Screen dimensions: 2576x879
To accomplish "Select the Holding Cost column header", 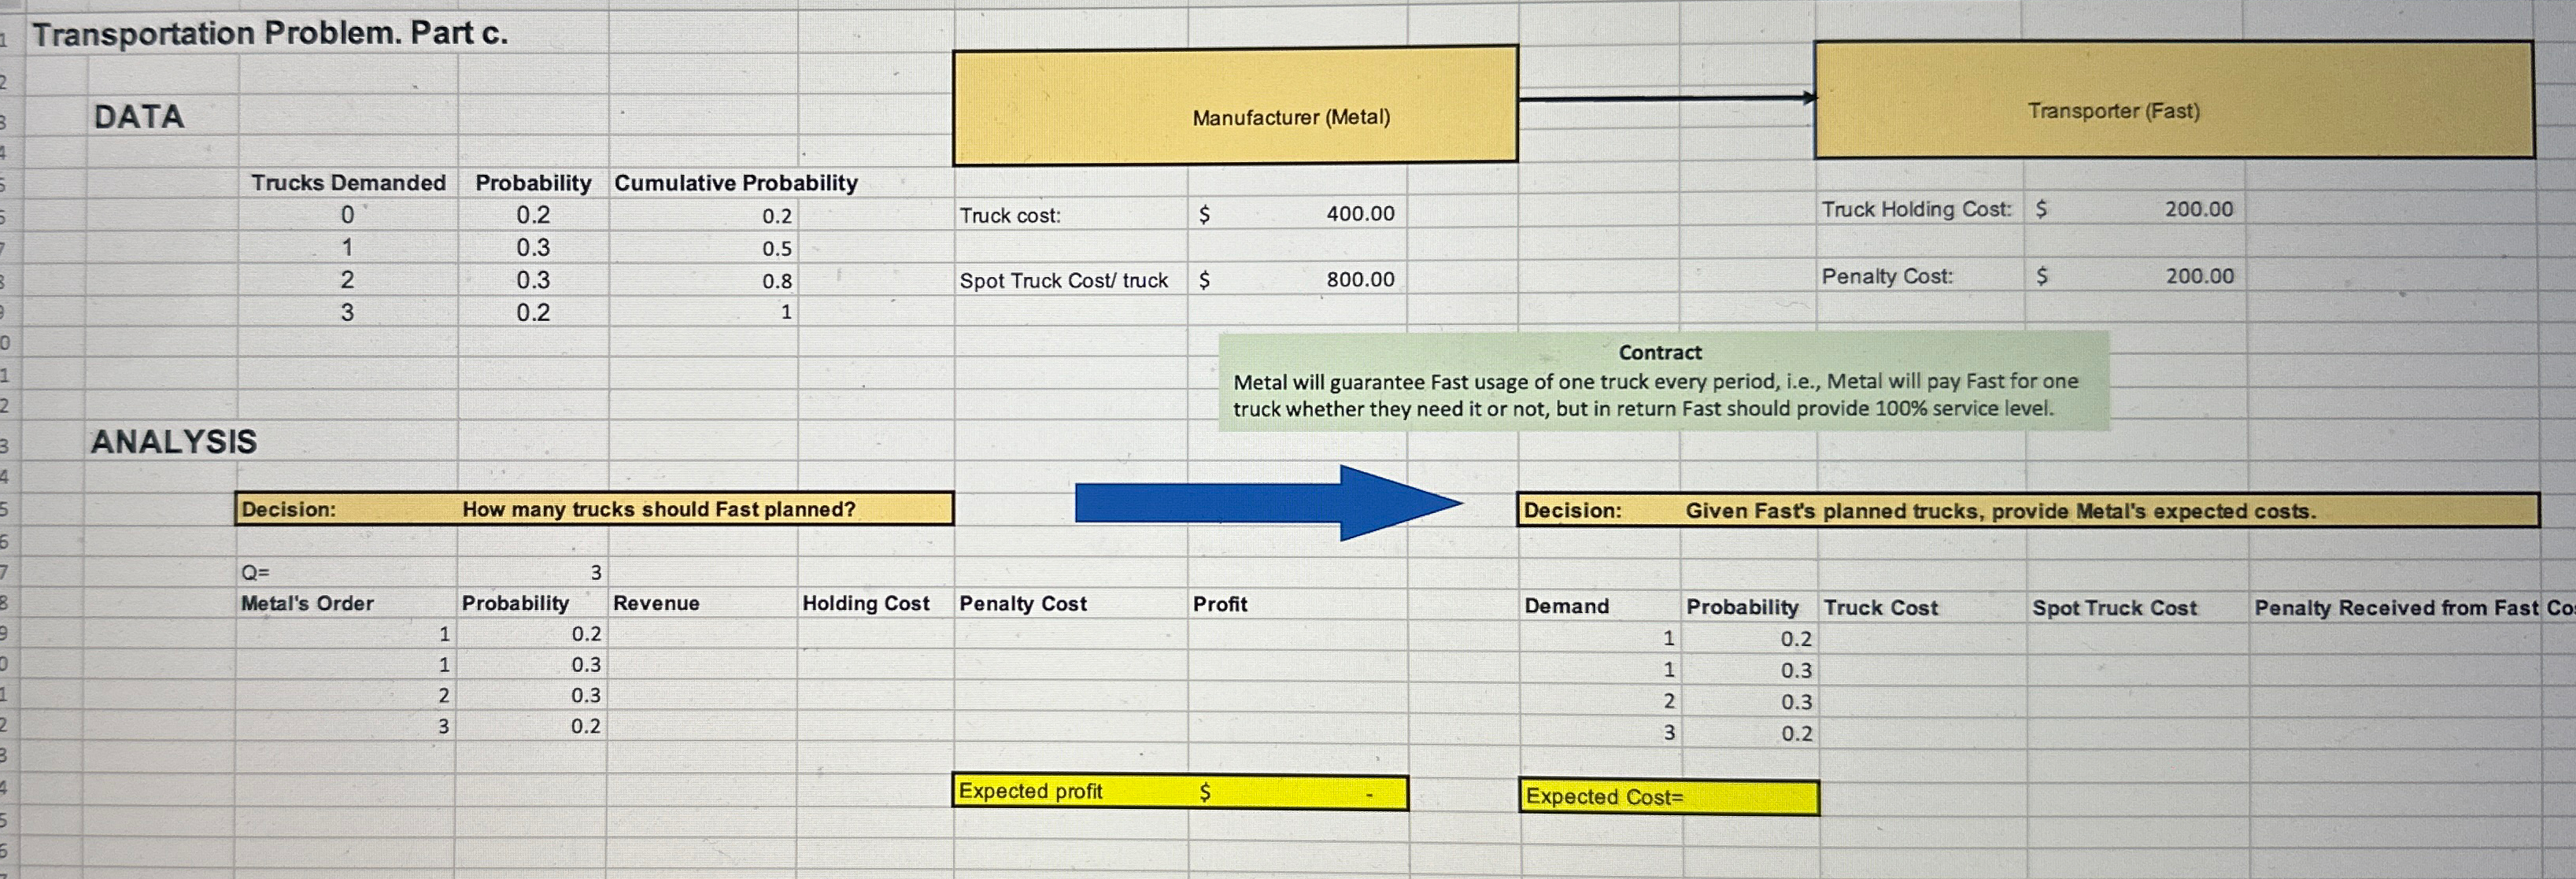I will tap(865, 603).
